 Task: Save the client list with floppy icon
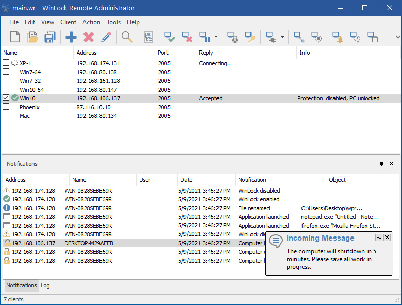point(49,37)
